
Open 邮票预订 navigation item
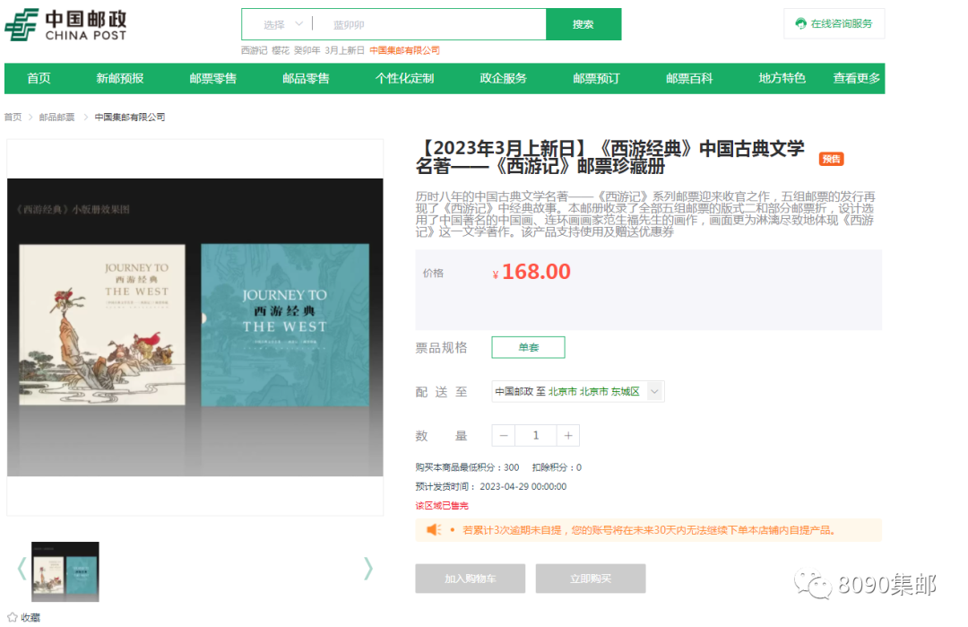point(596,78)
